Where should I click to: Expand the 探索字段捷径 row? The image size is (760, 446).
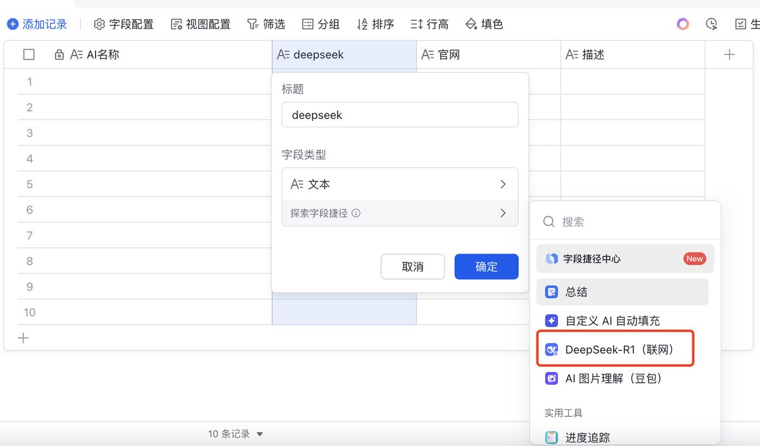[x=400, y=213]
